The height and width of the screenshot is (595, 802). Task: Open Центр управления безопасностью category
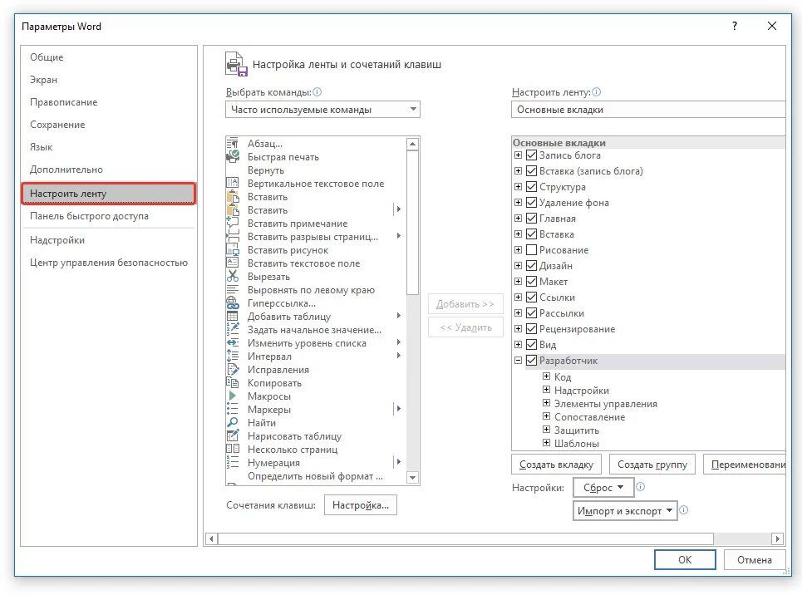pos(108,263)
